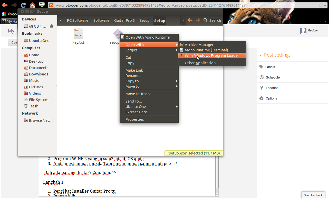329x199 pixels.
Task: Open address bar history dropdown arrow
Action: (325, 5)
